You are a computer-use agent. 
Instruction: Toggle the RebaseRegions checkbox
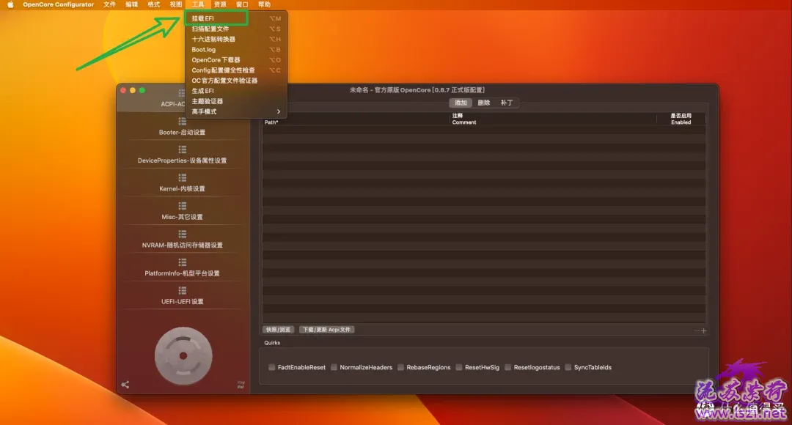tap(400, 367)
